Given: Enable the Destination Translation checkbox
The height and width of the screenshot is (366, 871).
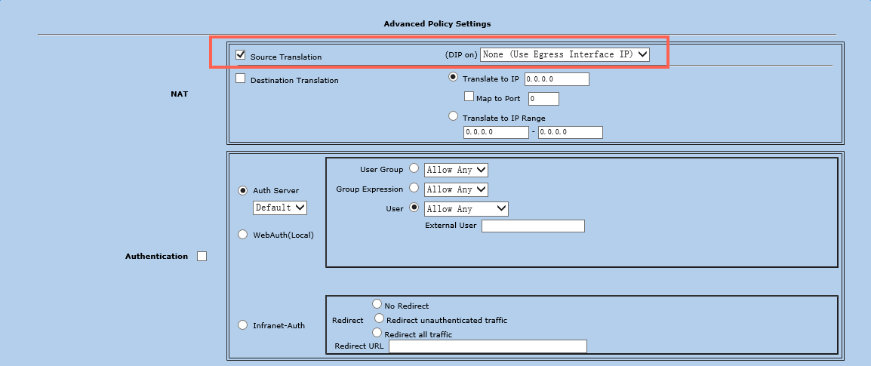Looking at the screenshot, I should (241, 78).
